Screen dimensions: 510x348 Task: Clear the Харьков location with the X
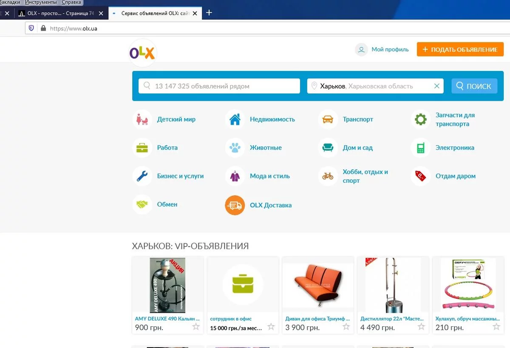436,86
